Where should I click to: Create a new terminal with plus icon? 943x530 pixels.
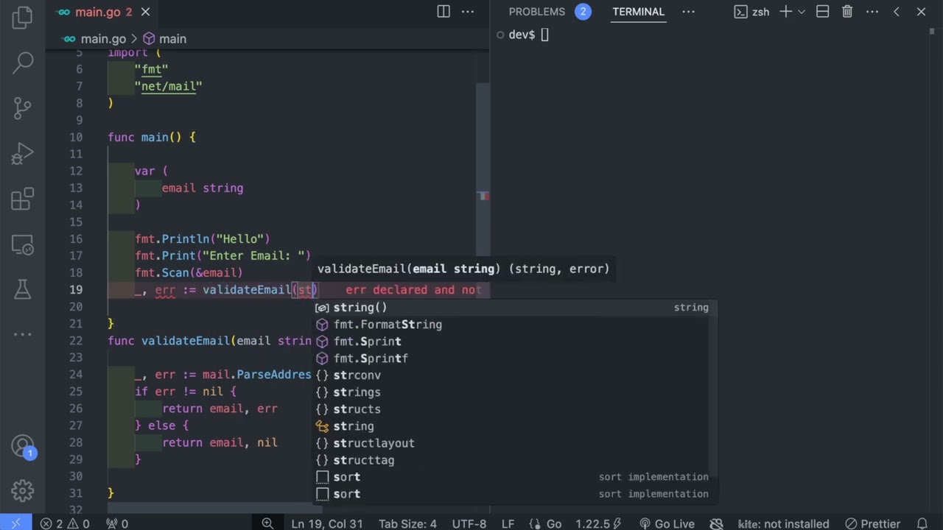click(786, 12)
